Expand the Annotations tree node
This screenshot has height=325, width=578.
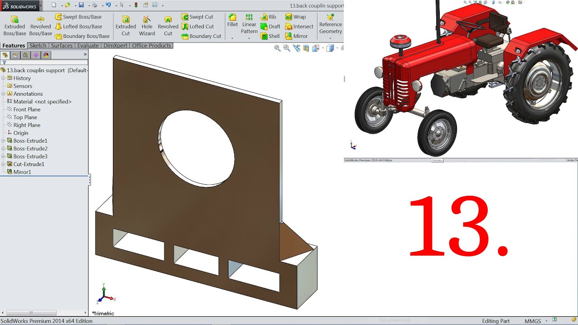3,94
